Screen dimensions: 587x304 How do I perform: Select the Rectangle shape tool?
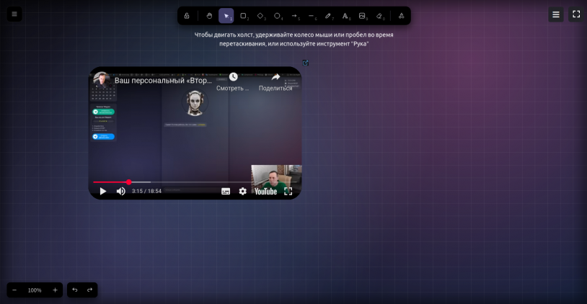tap(244, 15)
